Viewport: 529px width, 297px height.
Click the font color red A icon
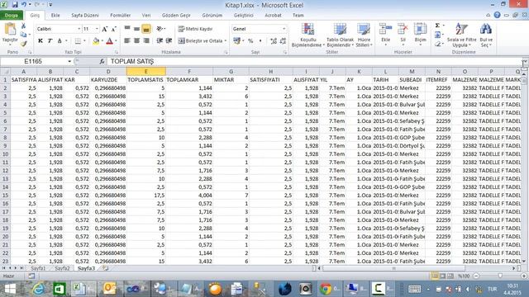tap(109, 40)
